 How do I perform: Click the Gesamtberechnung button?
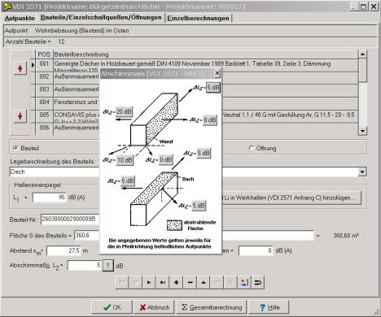(x=212, y=307)
